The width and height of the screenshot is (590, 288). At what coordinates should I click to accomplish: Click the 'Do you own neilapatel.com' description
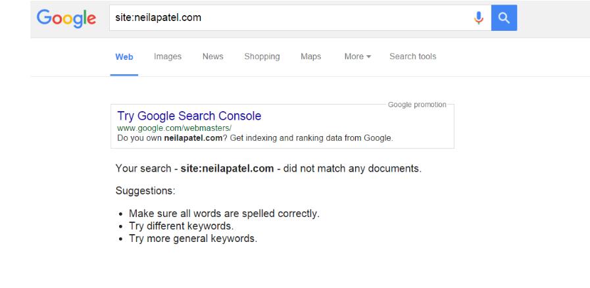pyautogui.click(x=255, y=137)
